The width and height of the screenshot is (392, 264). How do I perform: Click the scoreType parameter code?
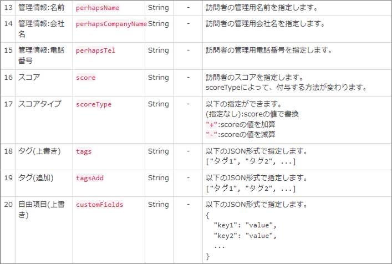tap(94, 104)
